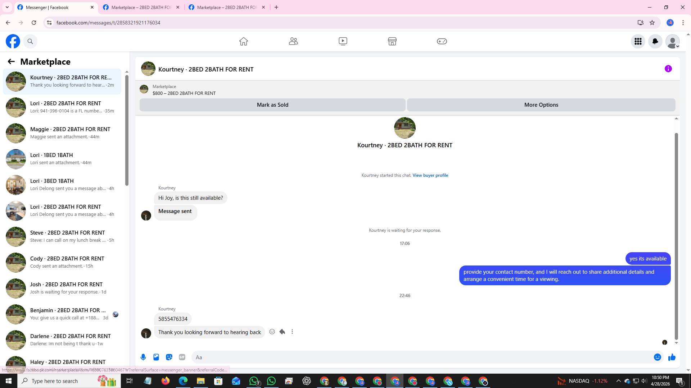Open notifications bell icon

tap(655, 41)
